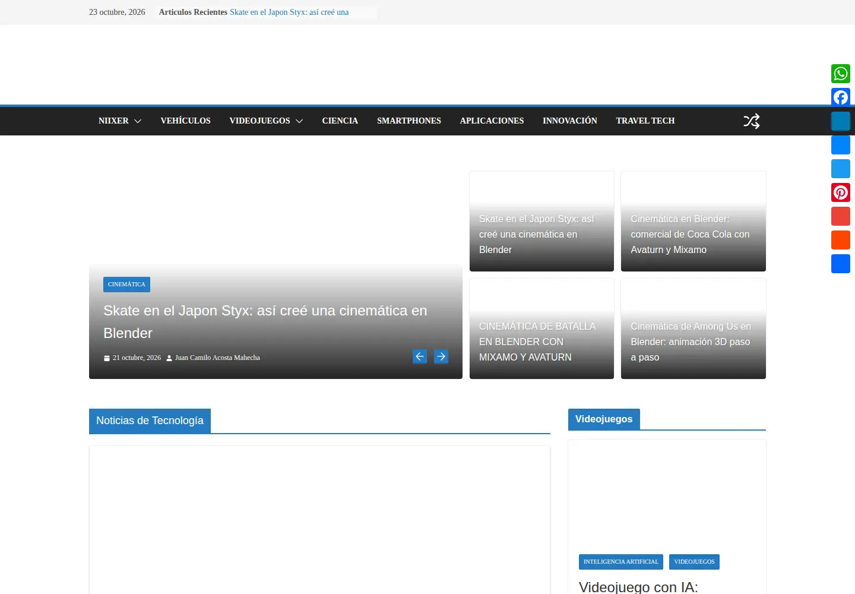Click the 'Articulos Recientes' label
This screenshot has height=594, width=855.
coord(193,12)
